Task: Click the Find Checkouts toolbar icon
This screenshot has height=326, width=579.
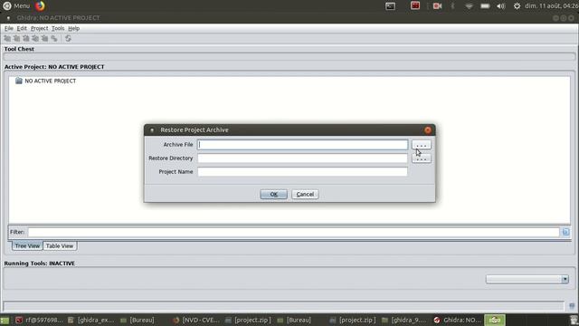Action: [x=54, y=38]
